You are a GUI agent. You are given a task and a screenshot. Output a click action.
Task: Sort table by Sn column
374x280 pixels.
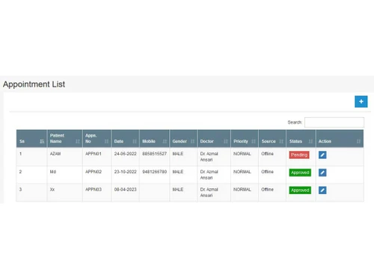pos(31,139)
